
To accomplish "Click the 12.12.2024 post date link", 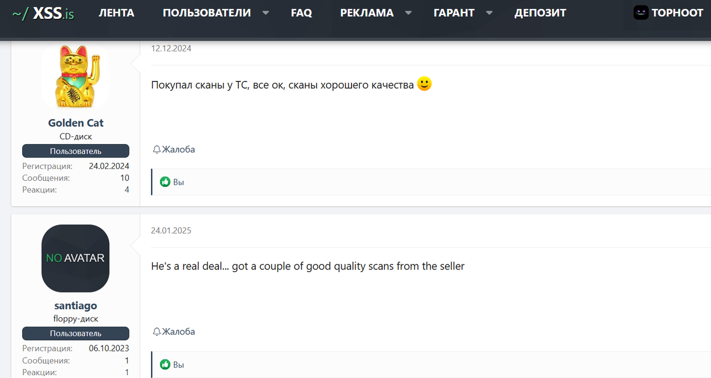I will coord(171,48).
